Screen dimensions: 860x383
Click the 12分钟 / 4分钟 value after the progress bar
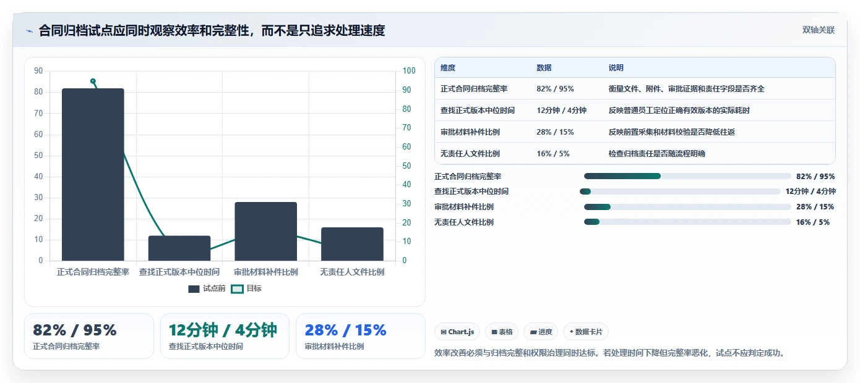pyautogui.click(x=811, y=192)
